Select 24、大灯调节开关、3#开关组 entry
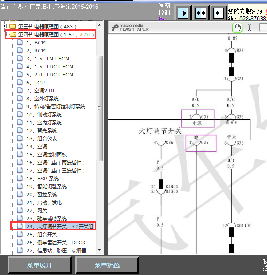The image size is (267, 275). pos(60,227)
